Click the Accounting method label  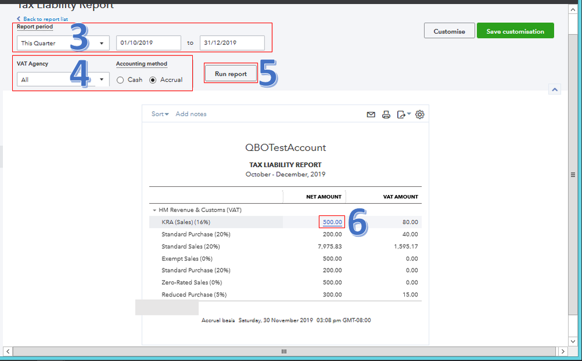(142, 64)
